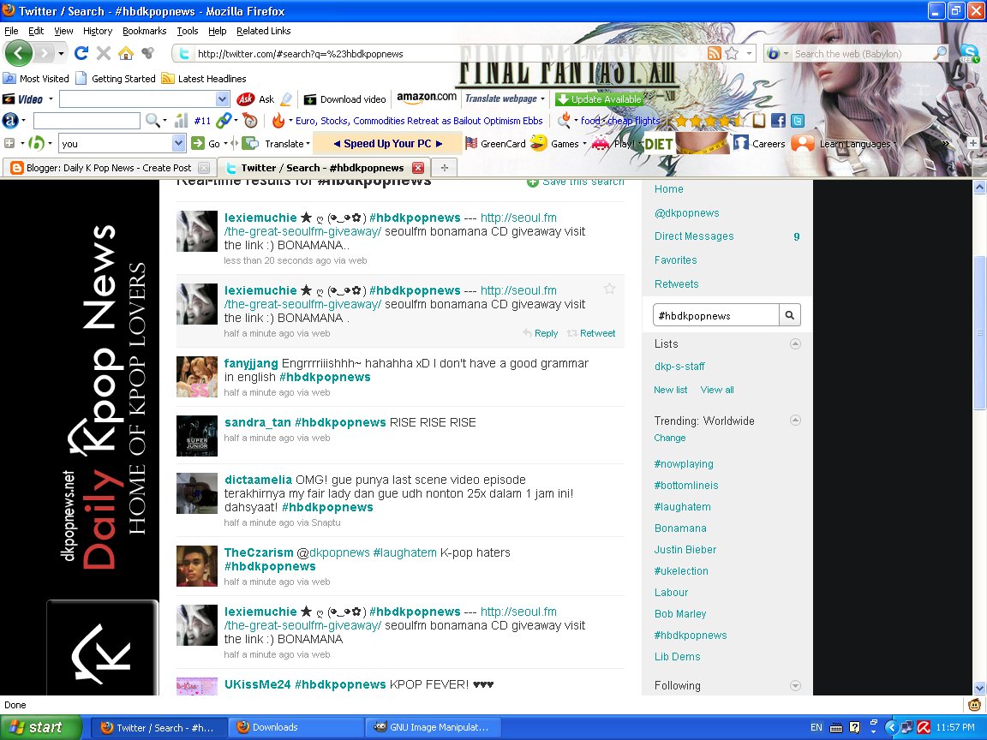Click the Twitter bird toolbar icon
The image size is (987, 740).
798,121
